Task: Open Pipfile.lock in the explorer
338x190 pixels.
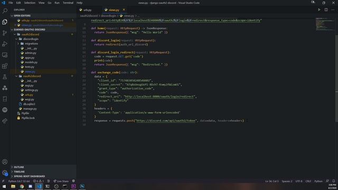Action: point(28,118)
